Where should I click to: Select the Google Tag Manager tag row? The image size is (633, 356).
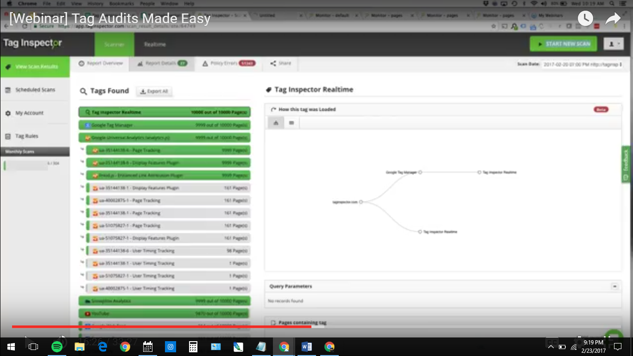tap(165, 125)
